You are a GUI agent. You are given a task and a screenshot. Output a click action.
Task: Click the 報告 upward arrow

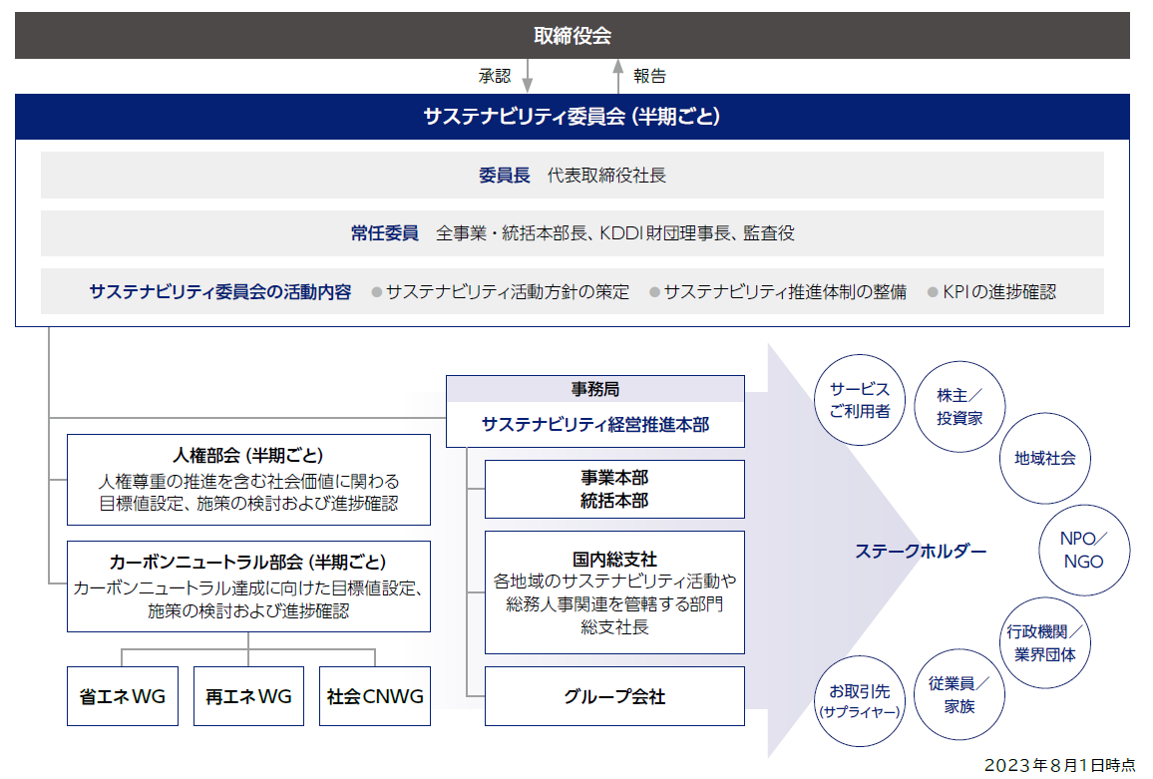617,76
